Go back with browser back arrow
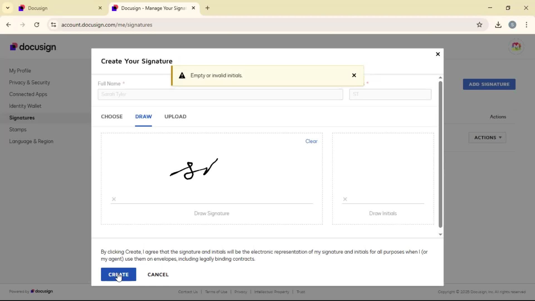Screen dimensions: 535x301 [x=9, y=25]
